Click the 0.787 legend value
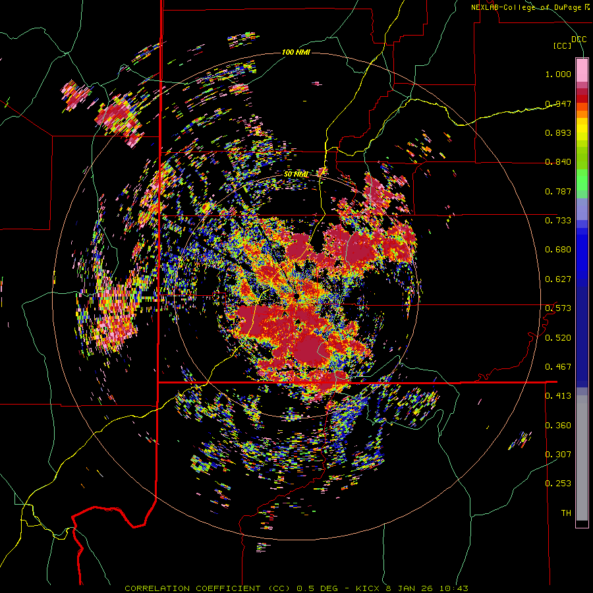 (x=558, y=191)
